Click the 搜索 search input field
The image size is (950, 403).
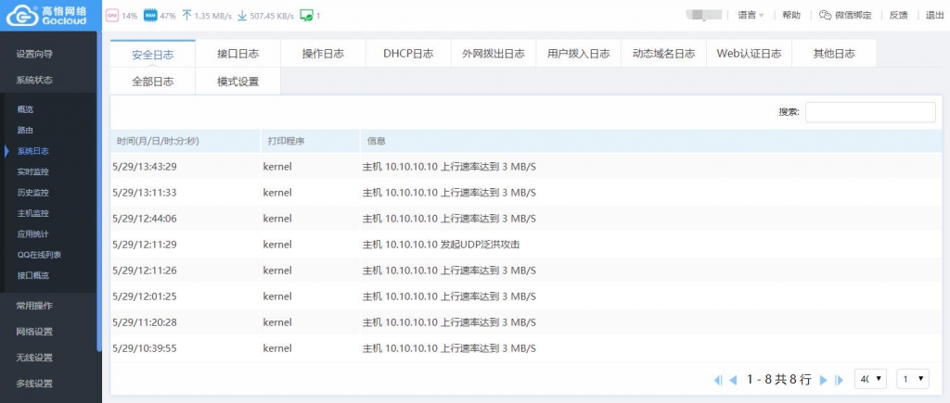click(x=869, y=112)
